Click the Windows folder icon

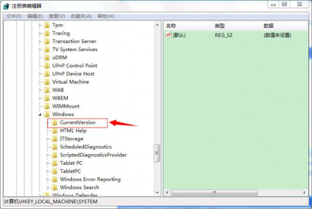(47, 114)
